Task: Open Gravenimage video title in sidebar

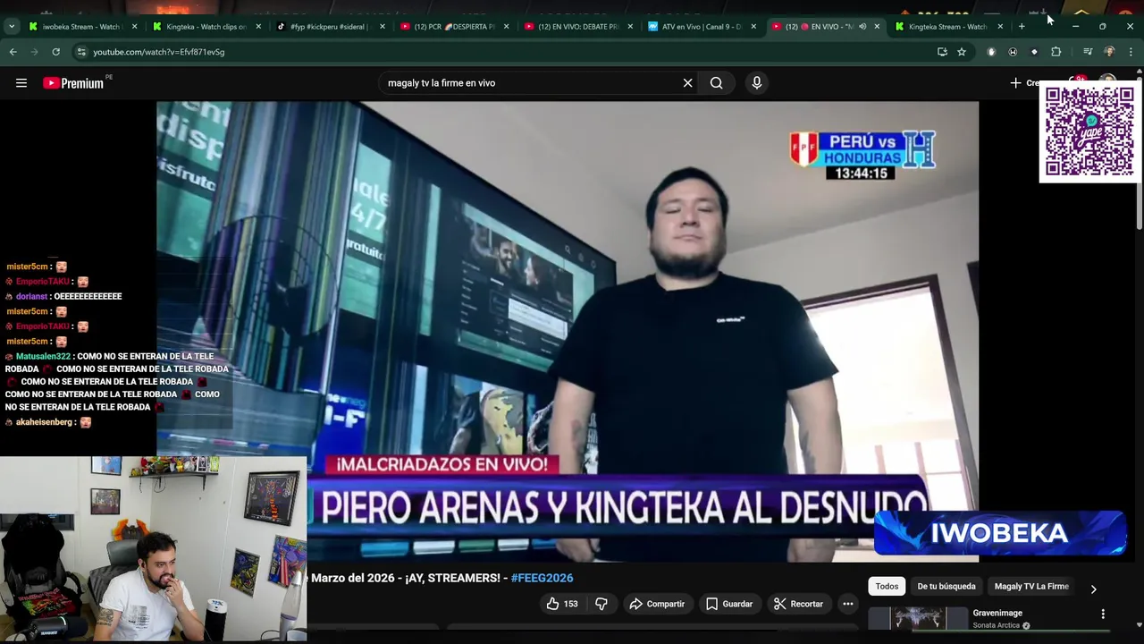Action: (x=997, y=613)
